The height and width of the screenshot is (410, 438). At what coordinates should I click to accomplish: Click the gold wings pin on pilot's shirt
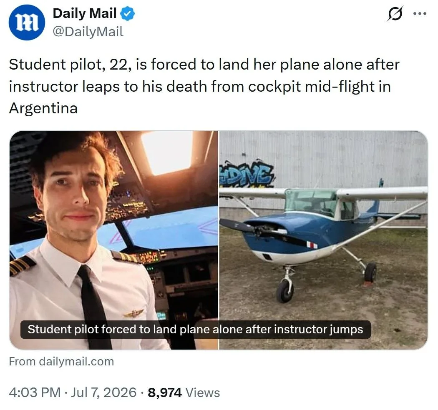tap(133, 314)
